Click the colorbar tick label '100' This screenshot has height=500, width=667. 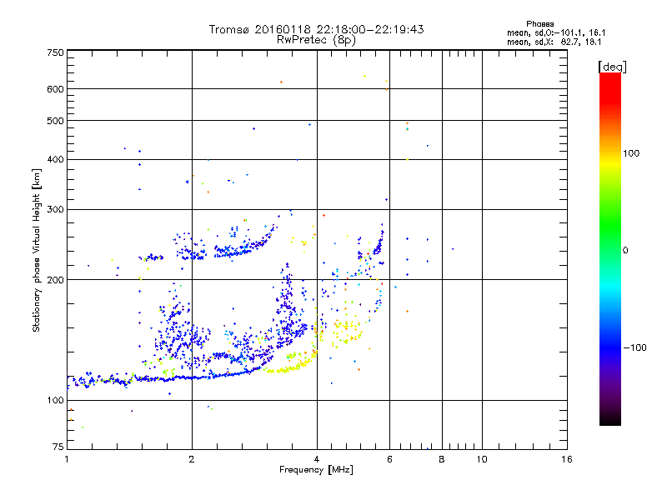coord(631,153)
